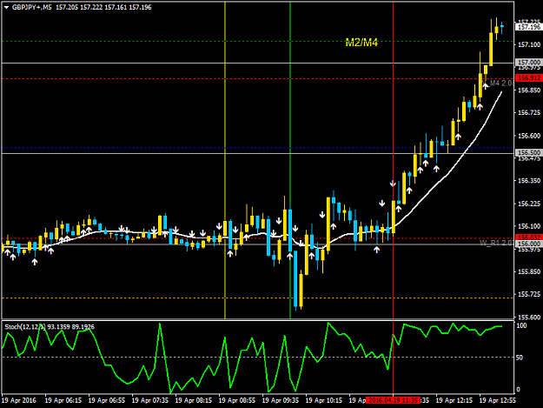Select the GBPJPY+,M5 chart symbol text
Image resolution: width=543 pixels, height=408 pixels.
(x=32, y=7)
